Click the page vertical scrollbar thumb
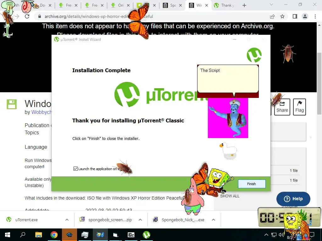This screenshot has width=322, height=241. point(319,83)
